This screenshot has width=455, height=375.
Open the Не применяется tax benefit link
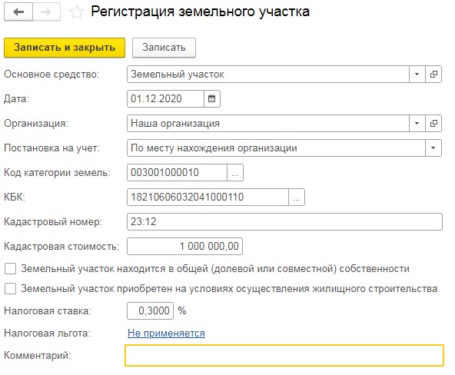pyautogui.click(x=166, y=334)
